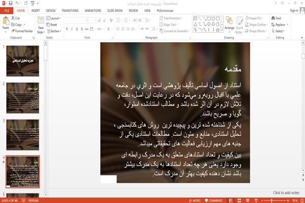Click Sign in link
The image size is (305, 203).
(294, 11)
